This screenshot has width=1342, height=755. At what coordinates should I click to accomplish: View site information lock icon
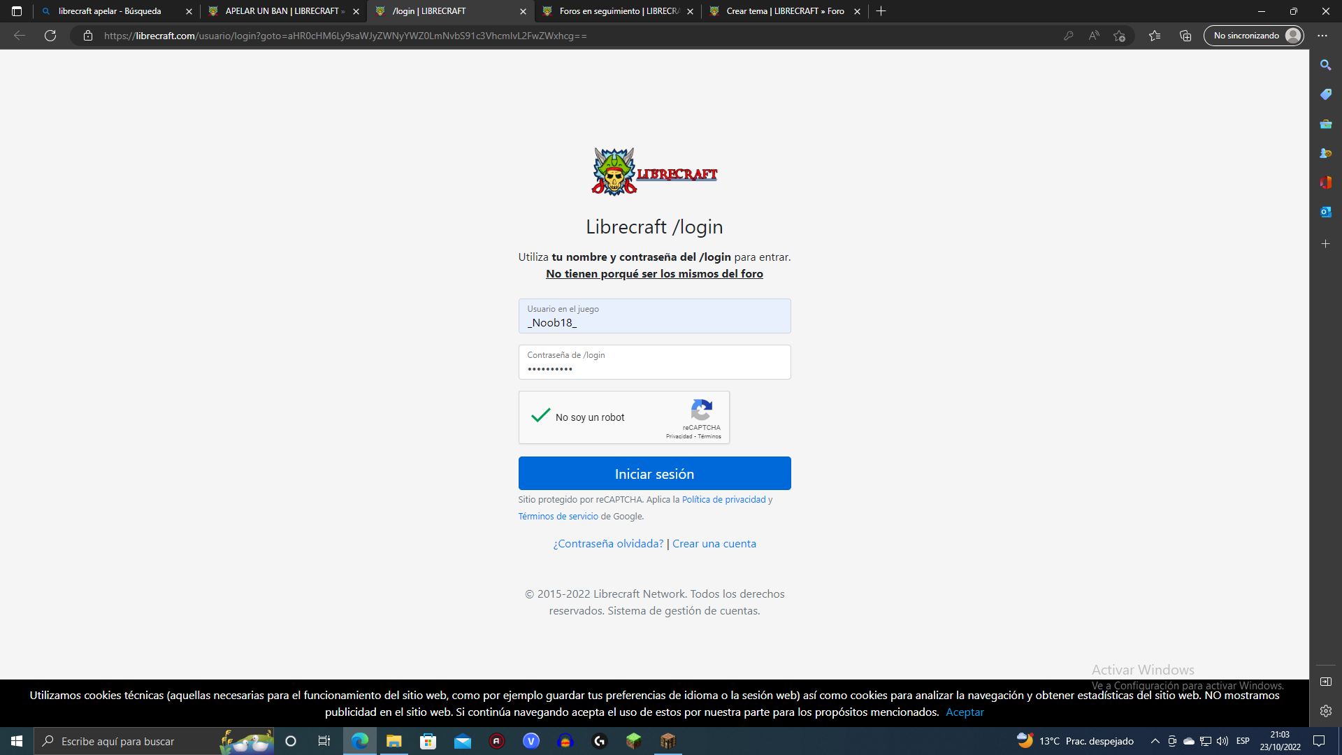[x=88, y=36]
